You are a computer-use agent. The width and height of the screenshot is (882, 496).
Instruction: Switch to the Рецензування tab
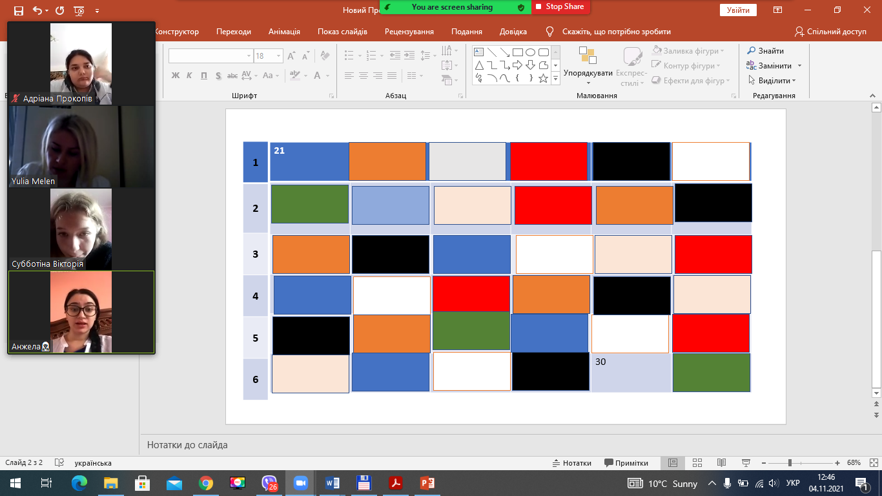tap(409, 32)
